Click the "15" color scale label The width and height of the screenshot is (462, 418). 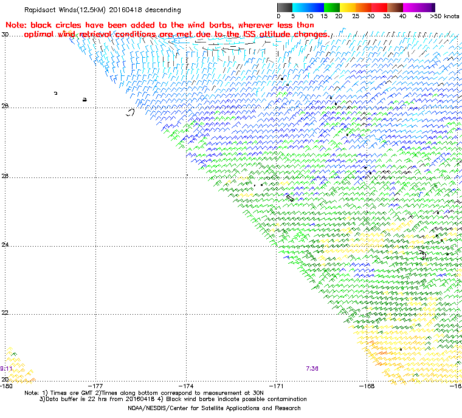[324, 16]
